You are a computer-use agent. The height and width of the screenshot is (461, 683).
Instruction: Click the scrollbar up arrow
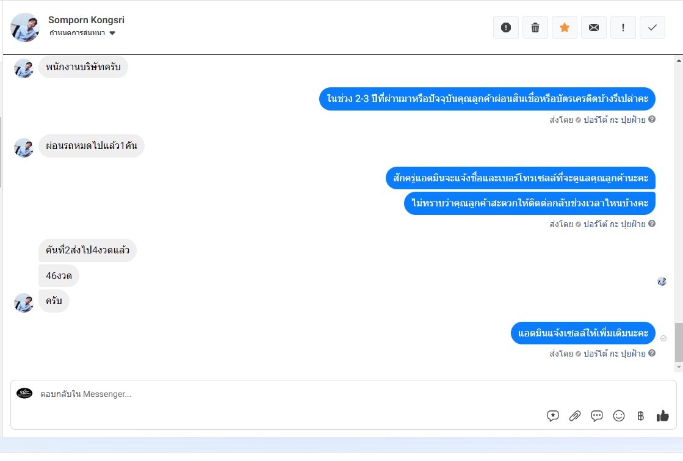coord(679,60)
